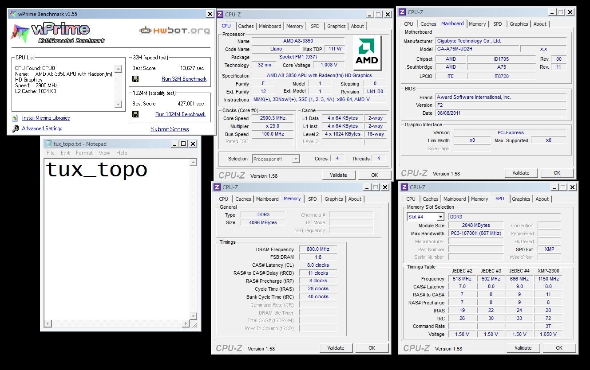Click Run 32M Benchmark link
This screenshot has width=590, height=370.
tap(184, 79)
